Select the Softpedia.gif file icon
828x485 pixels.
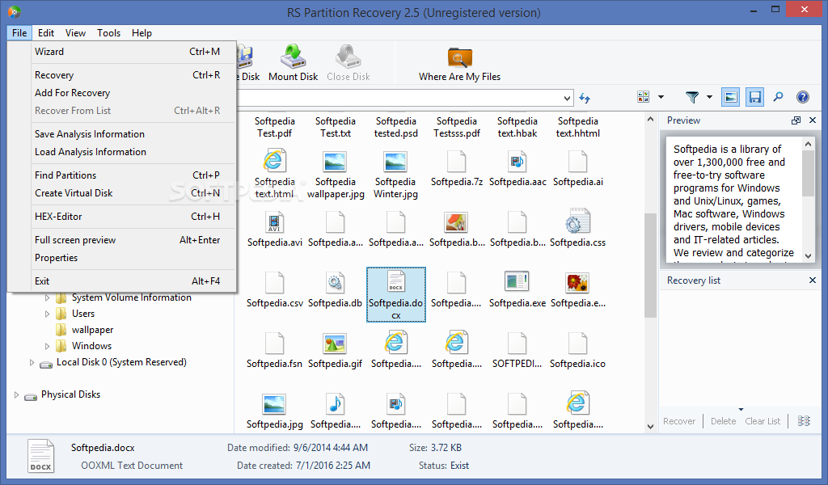coord(335,343)
